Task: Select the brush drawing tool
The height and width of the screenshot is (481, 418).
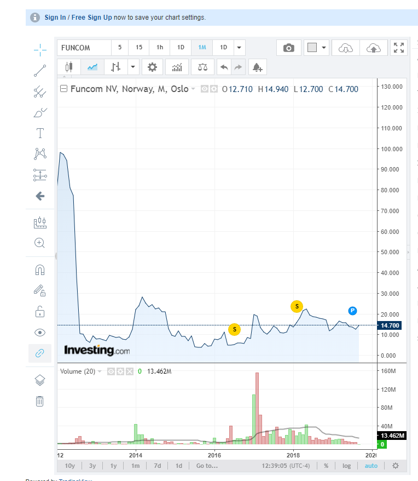Action: 40,113
